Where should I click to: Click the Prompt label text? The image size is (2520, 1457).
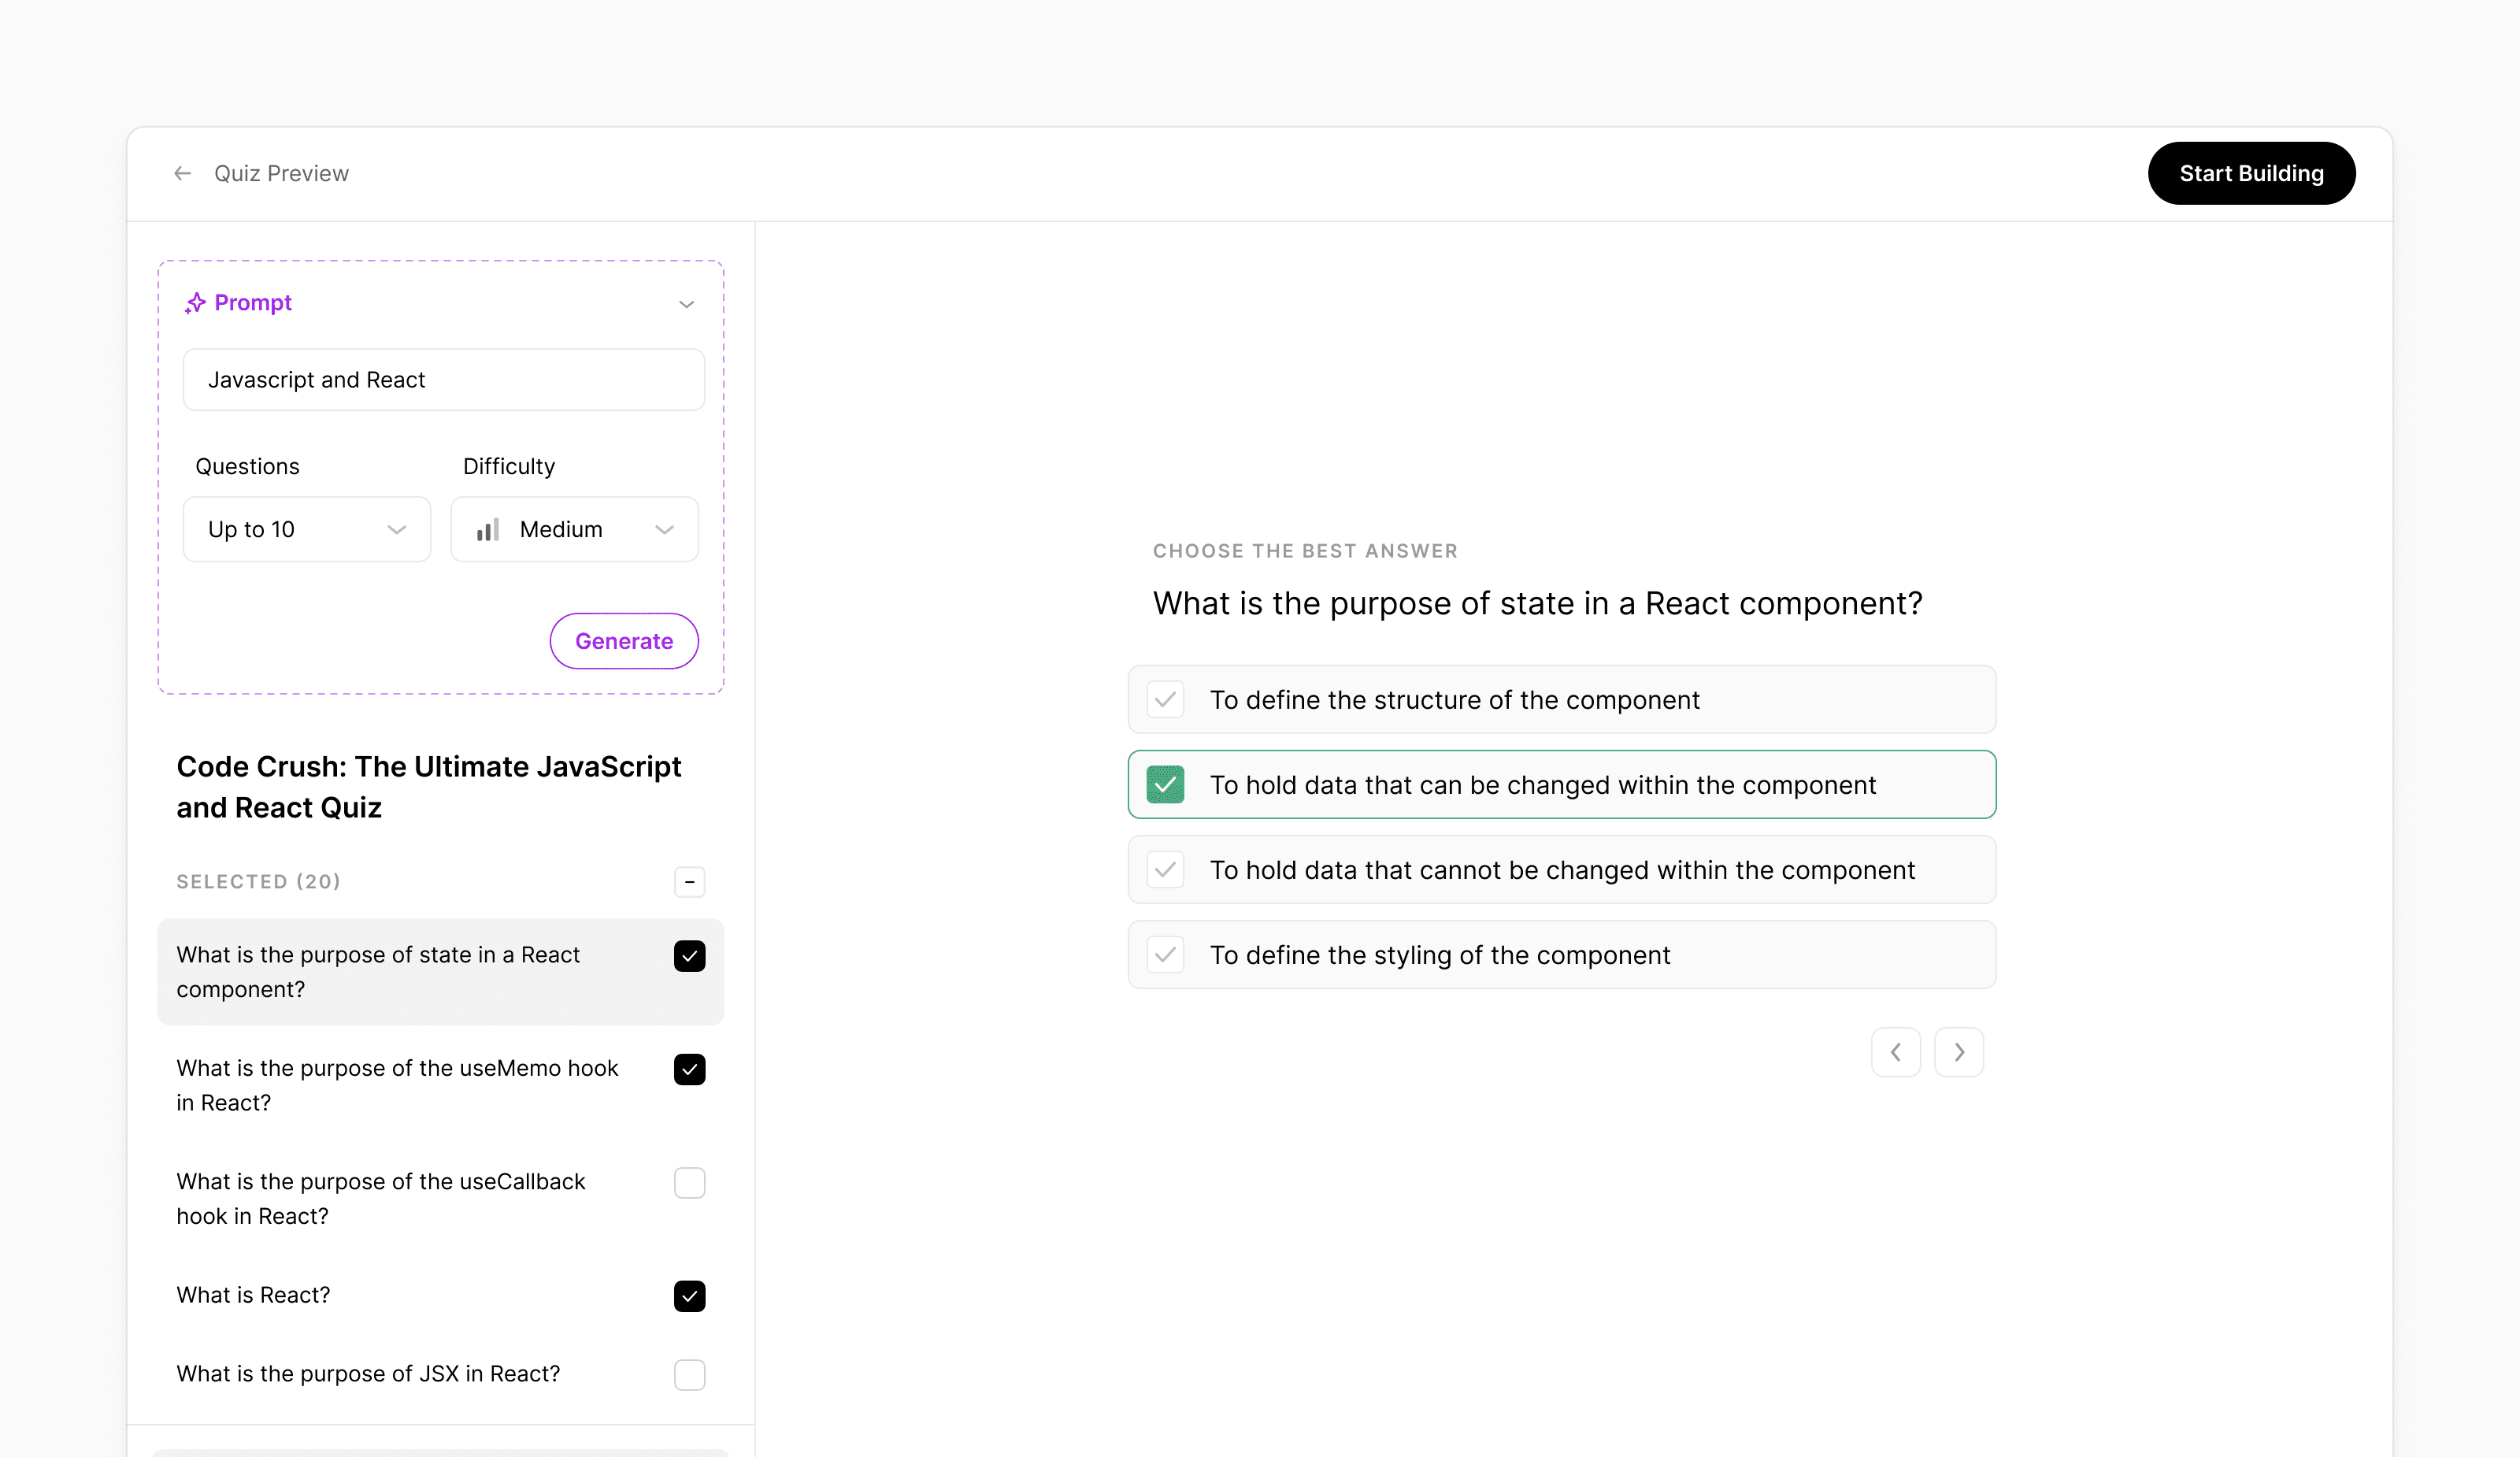coord(253,302)
